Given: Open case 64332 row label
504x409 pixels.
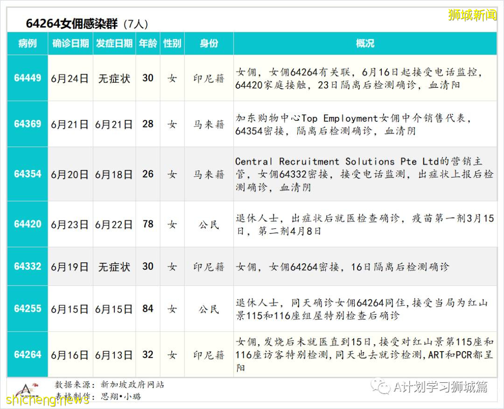Looking at the screenshot, I should [x=28, y=266].
